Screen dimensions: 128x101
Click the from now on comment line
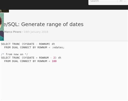(x=15, y=54)
